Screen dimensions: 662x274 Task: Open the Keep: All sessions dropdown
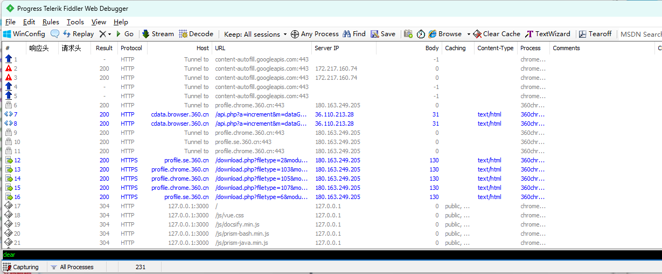point(256,34)
